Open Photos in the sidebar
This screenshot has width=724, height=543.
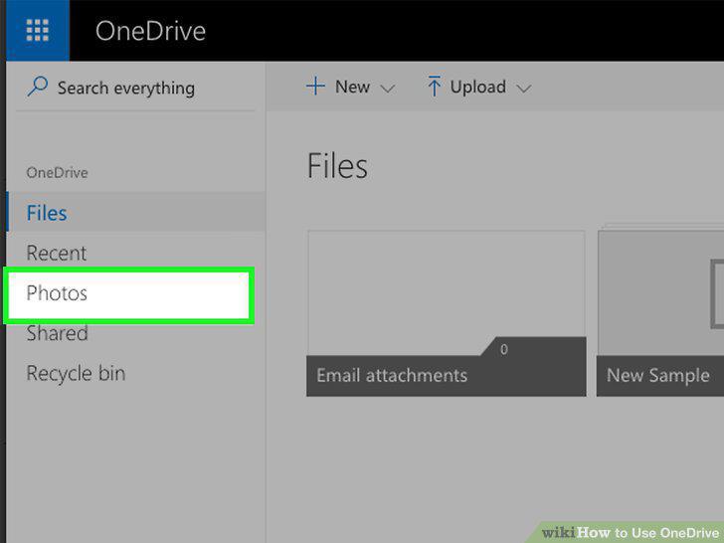click(129, 295)
